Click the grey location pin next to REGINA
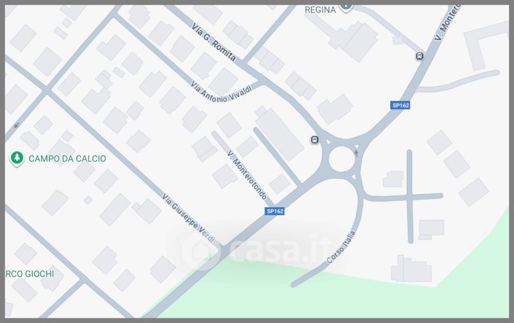The height and width of the screenshot is (323, 514). 346,8
